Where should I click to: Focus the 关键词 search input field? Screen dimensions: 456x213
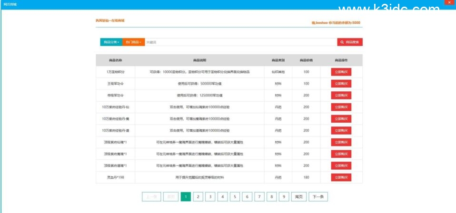241,42
